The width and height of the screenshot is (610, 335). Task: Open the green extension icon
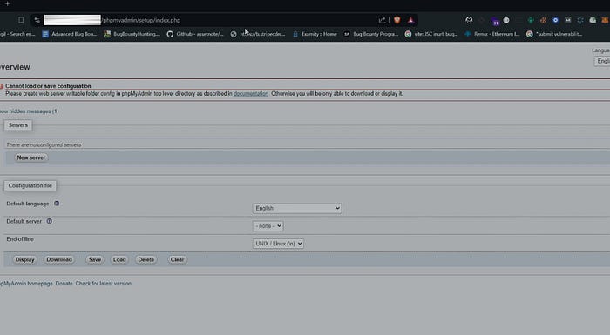531,20
